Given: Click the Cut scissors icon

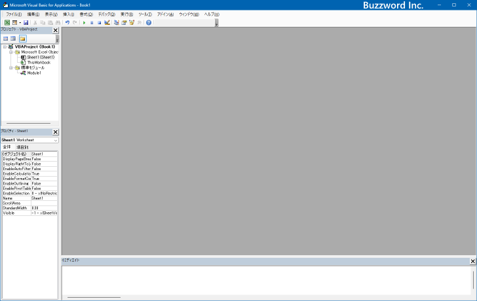Looking at the screenshot, I should coord(35,22).
